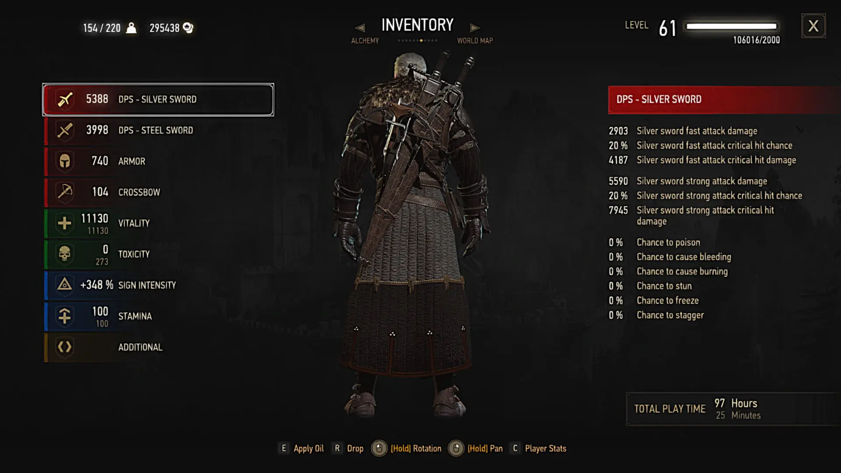The image size is (841, 473).
Task: Go to previous panel with left arrow
Action: tap(360, 28)
